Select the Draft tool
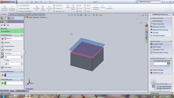174x98 pixels. [x=79, y=8]
